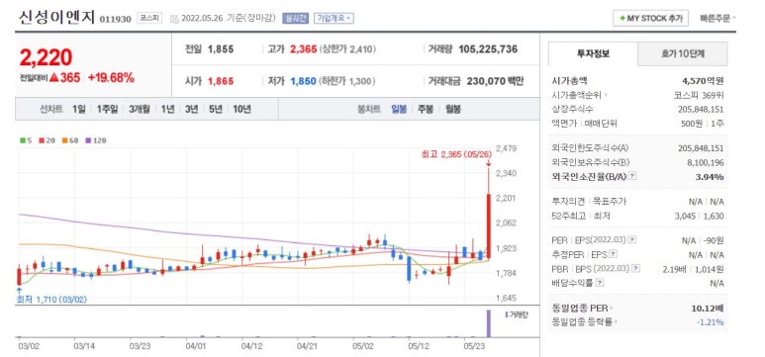This screenshot has width=765, height=357.
Task: Click the 최저 1,710 (03/02) chart marker
Action: point(51,299)
